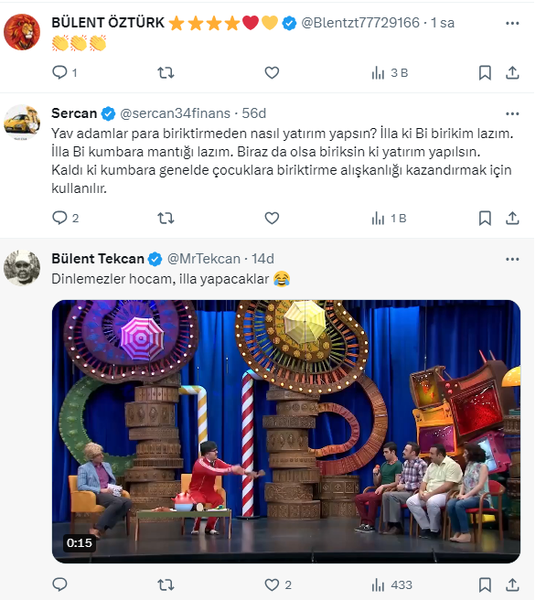The width and height of the screenshot is (557, 600).
Task: Open Sercan's profile picture
Action: [22, 122]
